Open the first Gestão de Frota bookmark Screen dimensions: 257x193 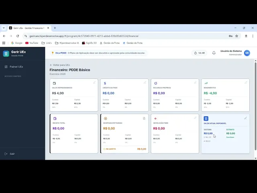click(x=110, y=43)
